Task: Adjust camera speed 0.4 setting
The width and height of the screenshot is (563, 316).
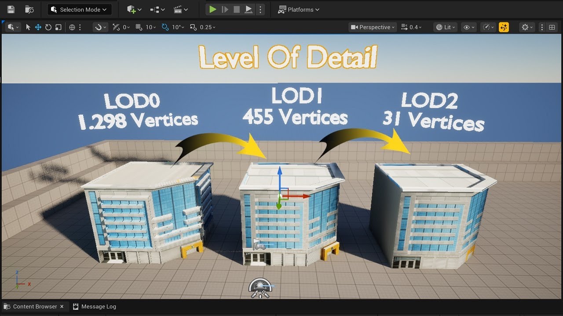Action: point(412,27)
